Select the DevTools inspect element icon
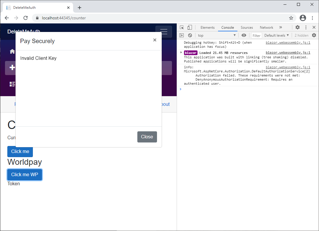 point(181,27)
